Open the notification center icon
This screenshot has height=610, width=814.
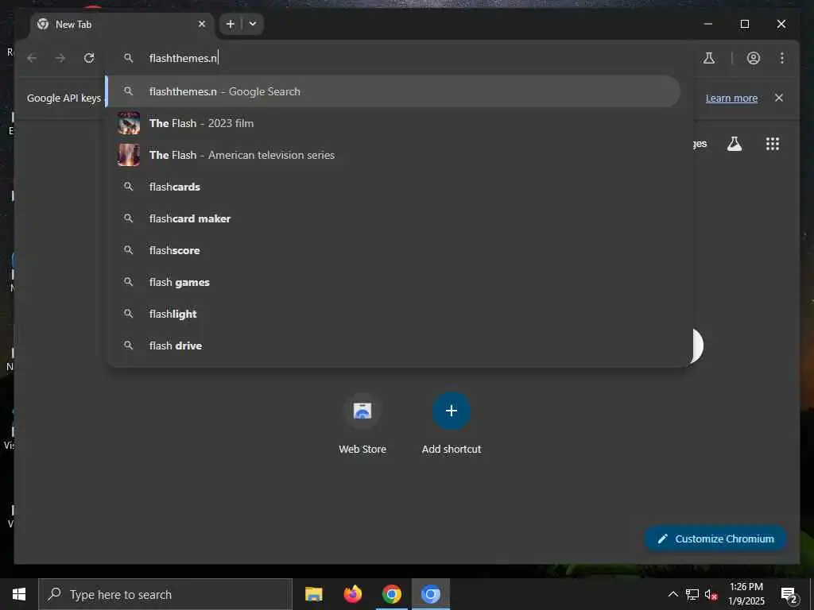(x=789, y=594)
